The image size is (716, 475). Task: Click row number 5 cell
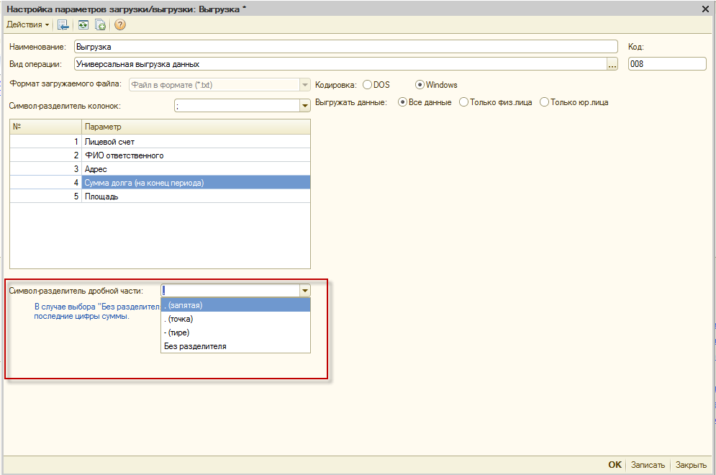point(45,196)
